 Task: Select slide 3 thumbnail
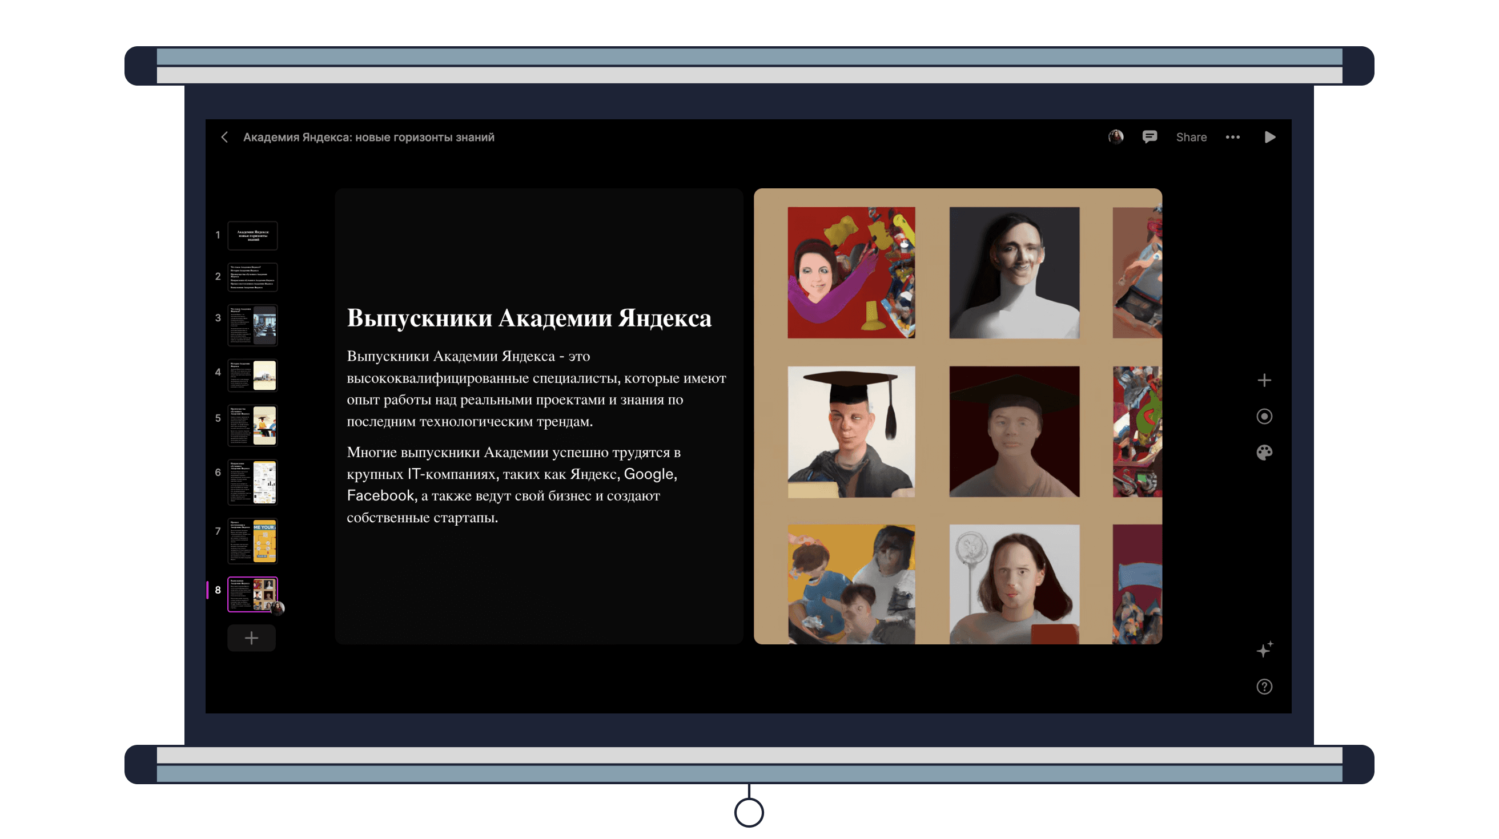pyautogui.click(x=252, y=325)
